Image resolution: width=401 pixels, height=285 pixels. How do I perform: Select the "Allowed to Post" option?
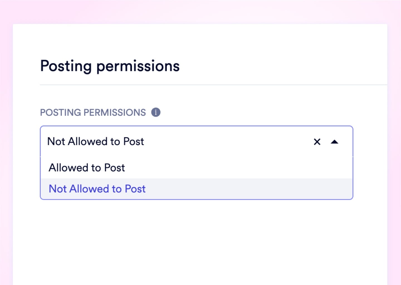tap(87, 168)
